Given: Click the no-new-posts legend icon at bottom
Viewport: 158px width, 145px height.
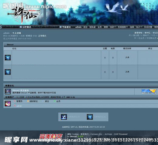Looking at the screenshot, I should (90, 117).
